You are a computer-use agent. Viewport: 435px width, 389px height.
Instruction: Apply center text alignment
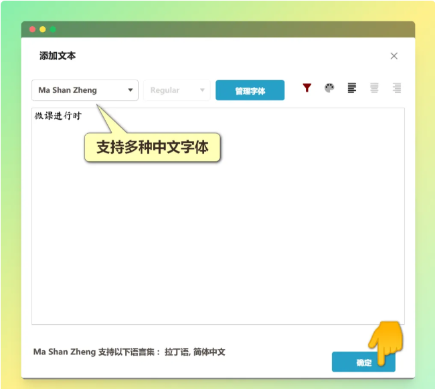[x=375, y=88]
